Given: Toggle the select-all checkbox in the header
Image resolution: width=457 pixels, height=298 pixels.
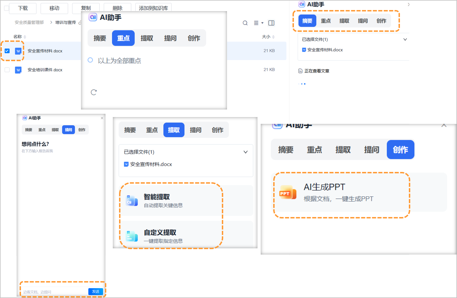Looking at the screenshot, I should [x=6, y=8].
